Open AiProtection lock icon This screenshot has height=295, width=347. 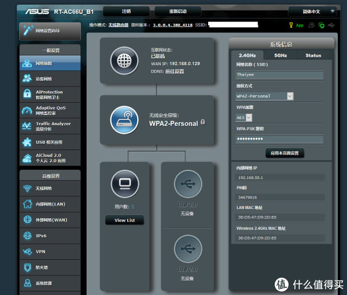tap(27, 94)
